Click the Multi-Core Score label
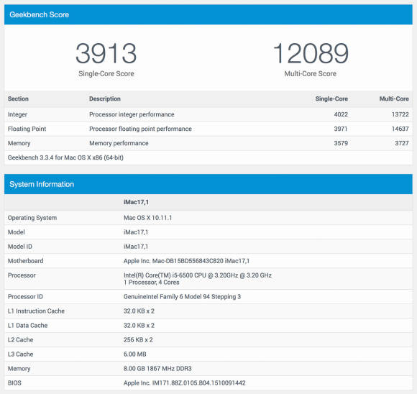This screenshot has height=394, width=417. [311, 73]
